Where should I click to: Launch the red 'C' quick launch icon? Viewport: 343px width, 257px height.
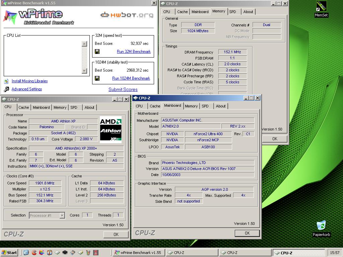click(x=34, y=253)
